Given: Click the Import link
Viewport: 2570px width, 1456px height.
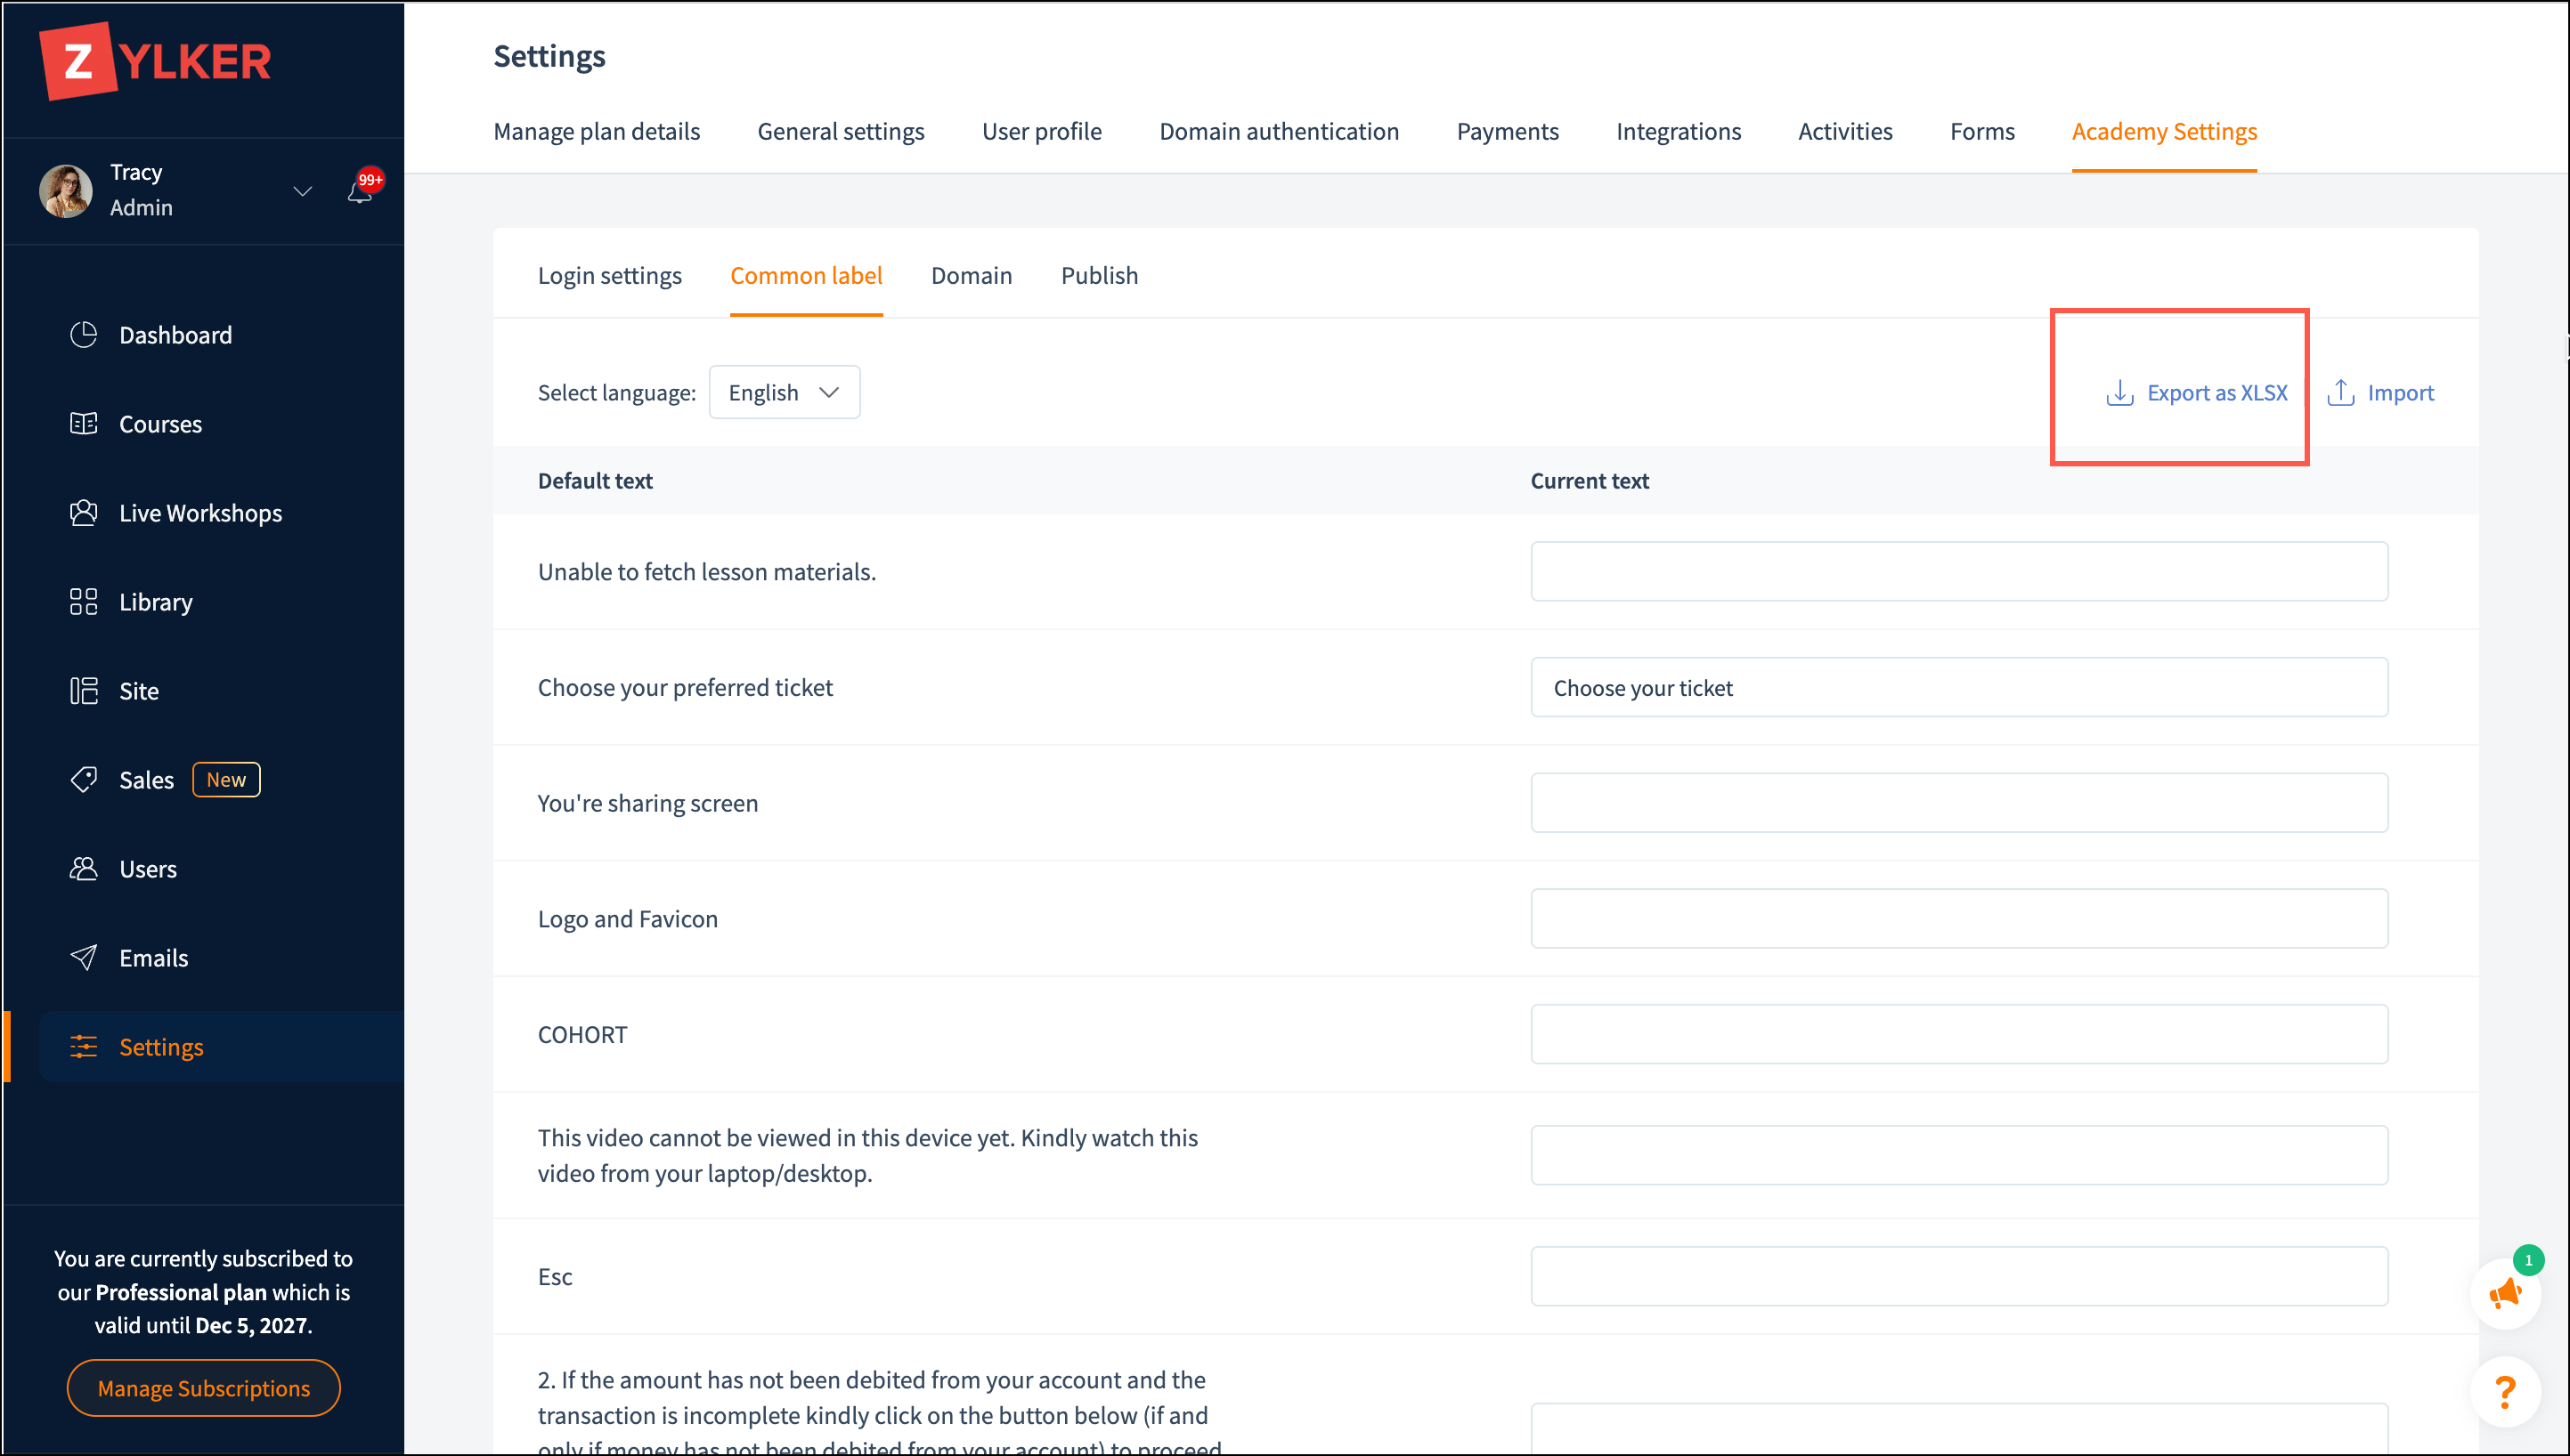Looking at the screenshot, I should (2380, 393).
